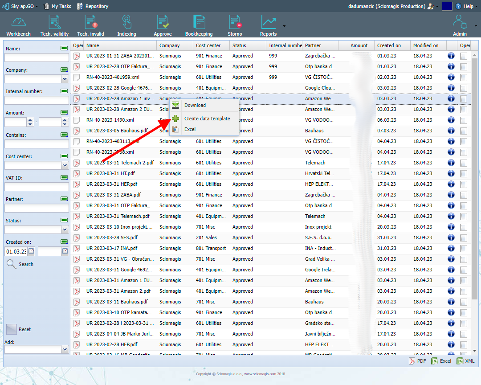Open the user account dropdown arrow

click(x=437, y=6)
